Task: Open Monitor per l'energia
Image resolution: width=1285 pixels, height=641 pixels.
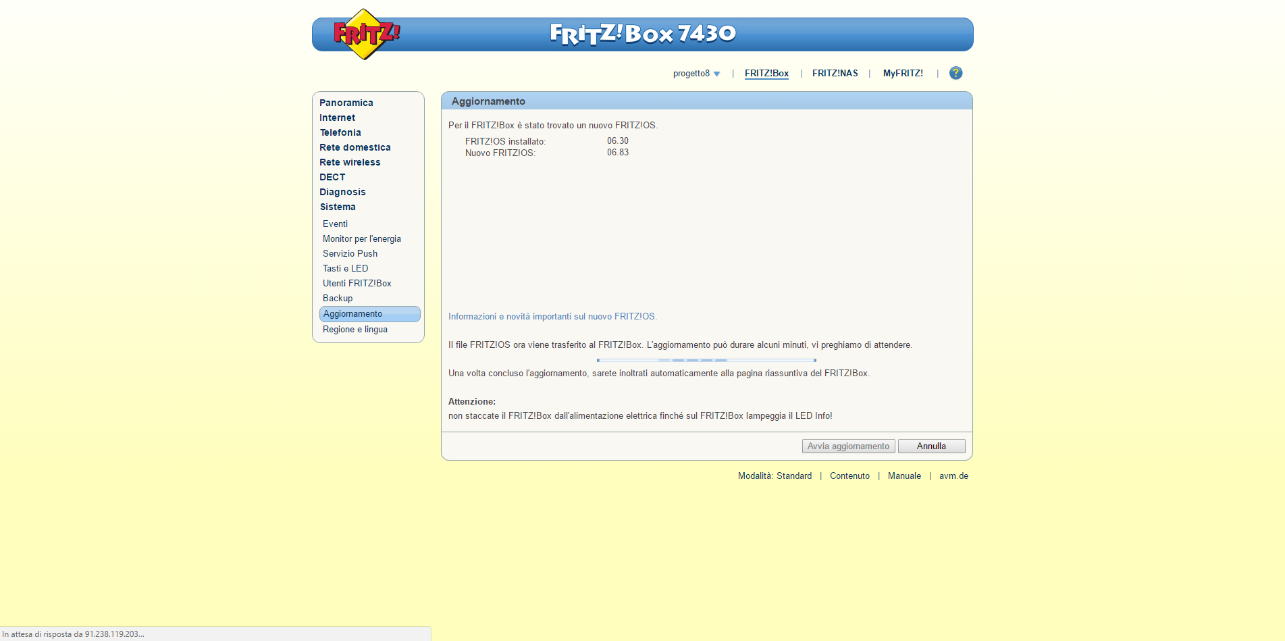Action: (362, 238)
